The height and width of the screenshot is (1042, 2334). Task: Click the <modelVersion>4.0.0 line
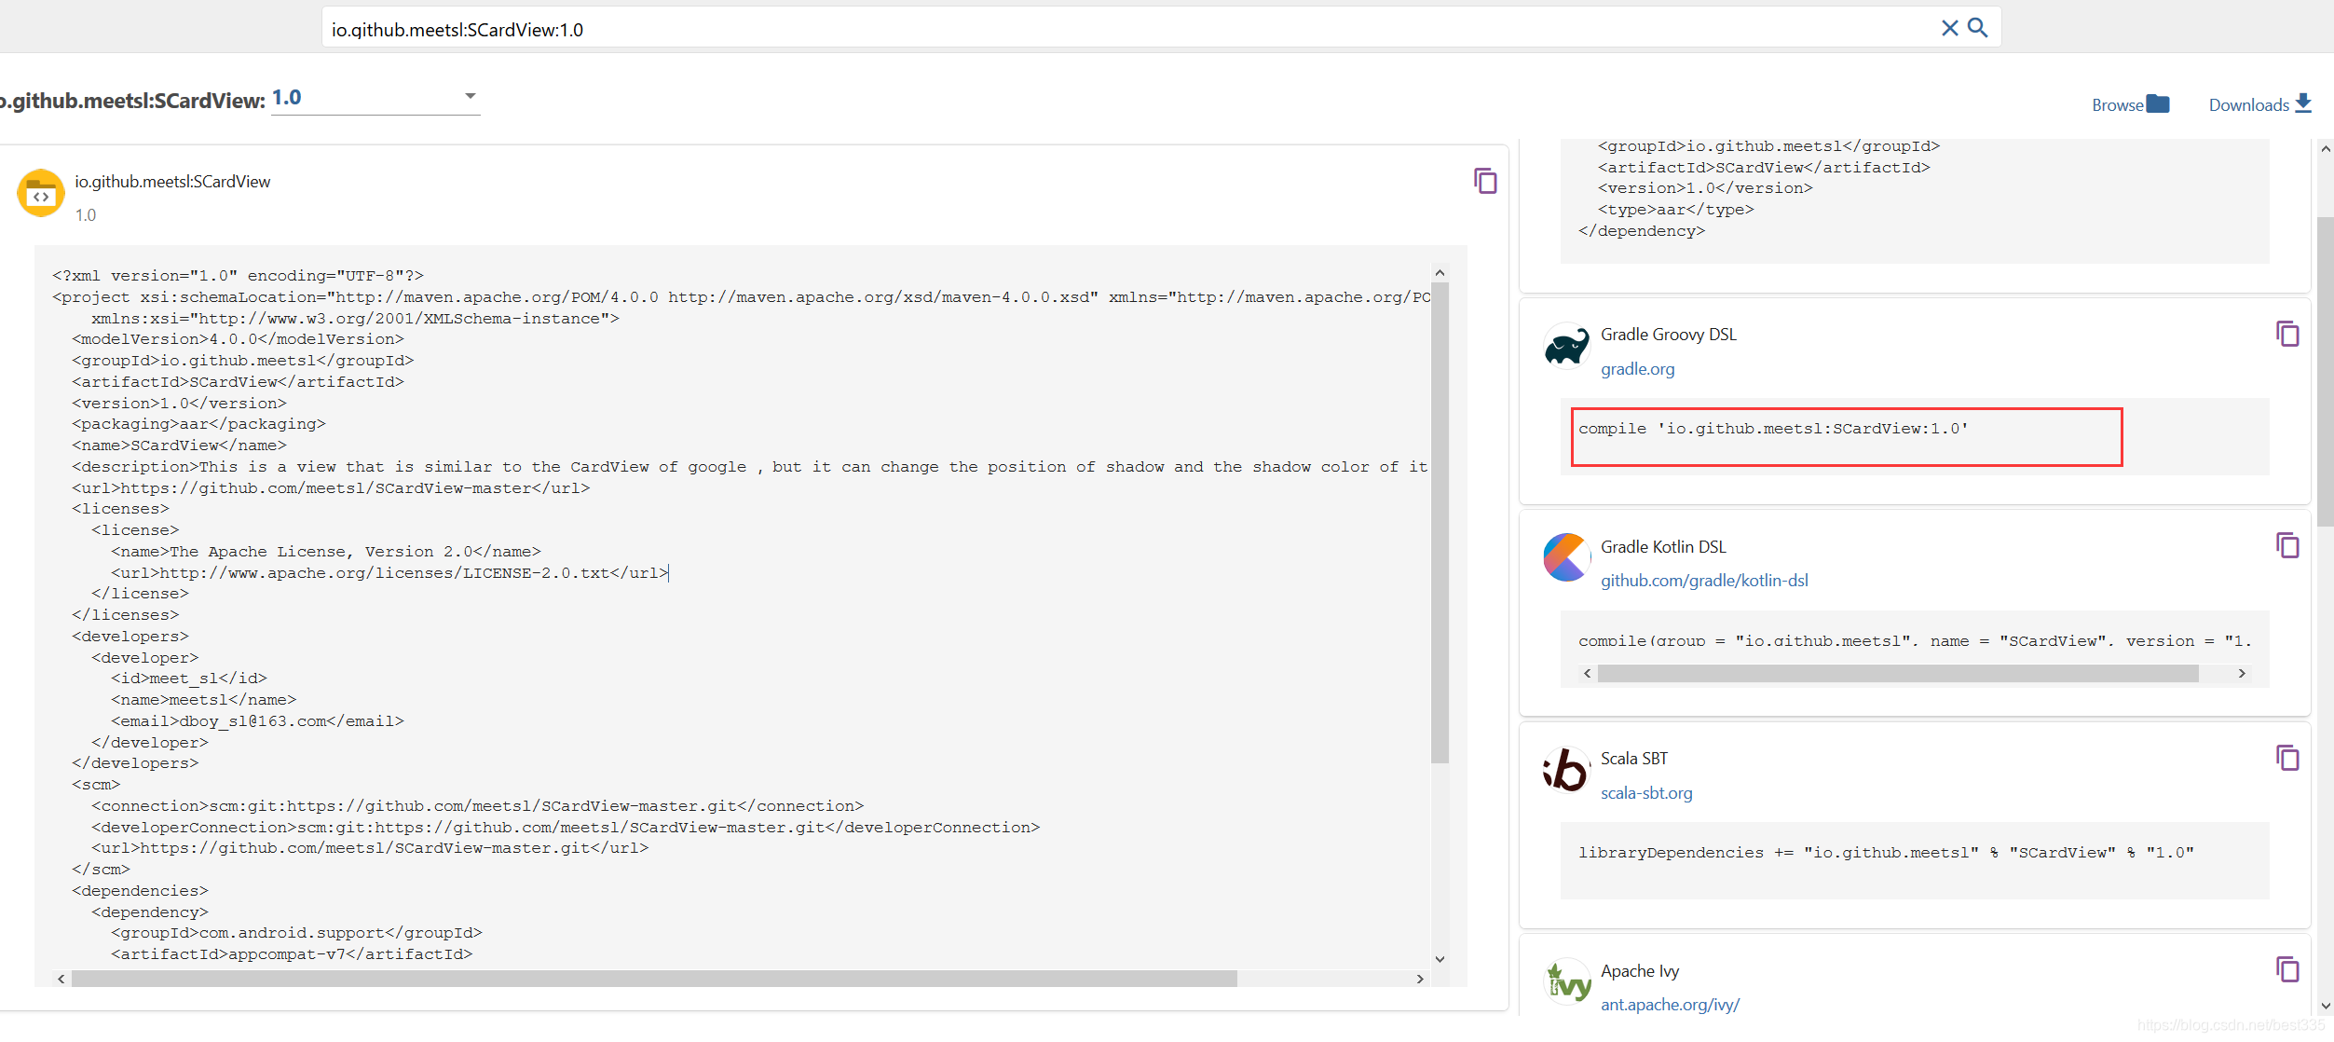[x=238, y=339]
